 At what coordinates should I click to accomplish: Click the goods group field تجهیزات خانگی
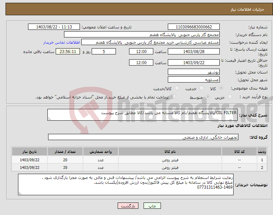[x=143, y=137]
